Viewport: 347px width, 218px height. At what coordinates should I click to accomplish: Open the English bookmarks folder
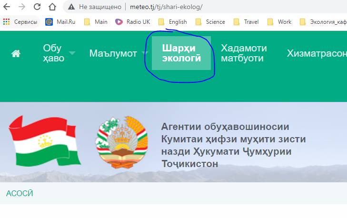click(172, 22)
